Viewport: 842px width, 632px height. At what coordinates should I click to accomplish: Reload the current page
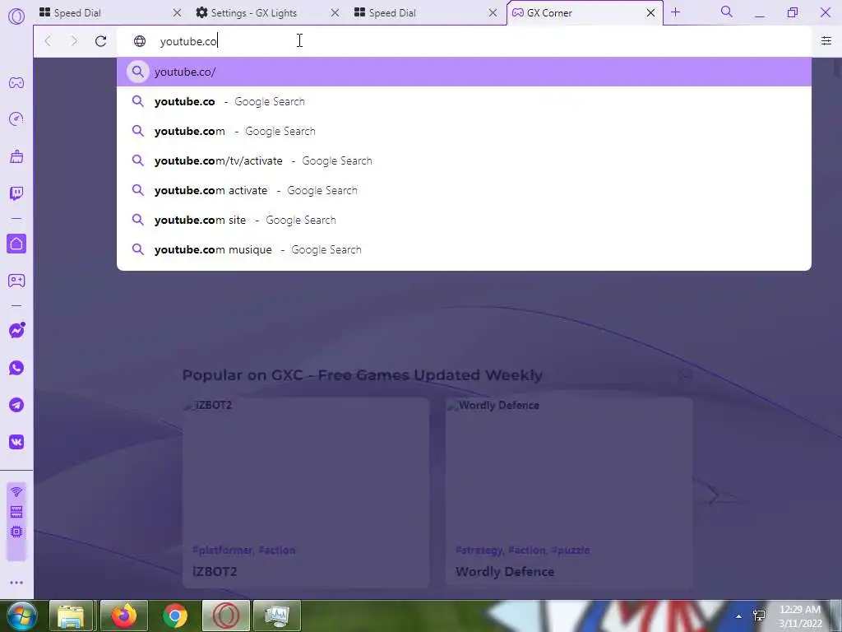(x=100, y=41)
